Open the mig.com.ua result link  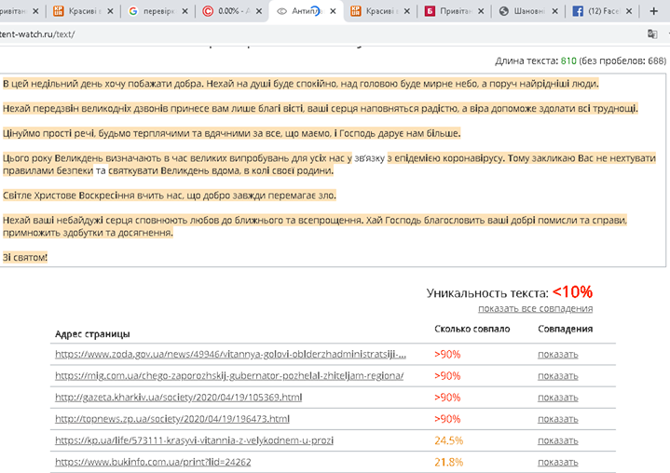click(228, 375)
